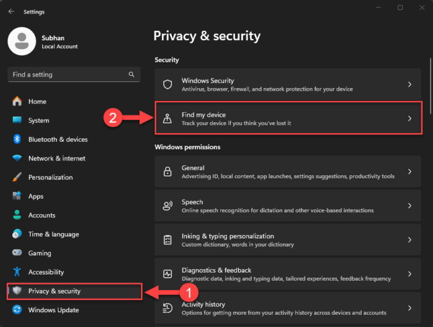Open General settings chevron arrow
Screen dimensions: 433x327
[x=409, y=172]
